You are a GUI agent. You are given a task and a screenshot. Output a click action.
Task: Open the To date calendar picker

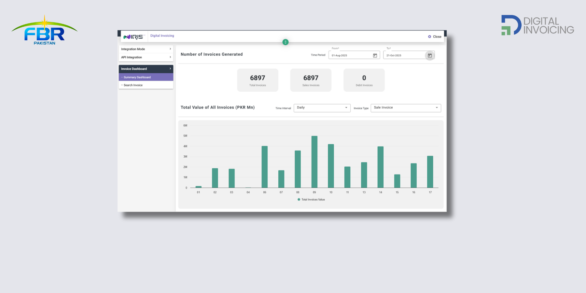tap(430, 56)
